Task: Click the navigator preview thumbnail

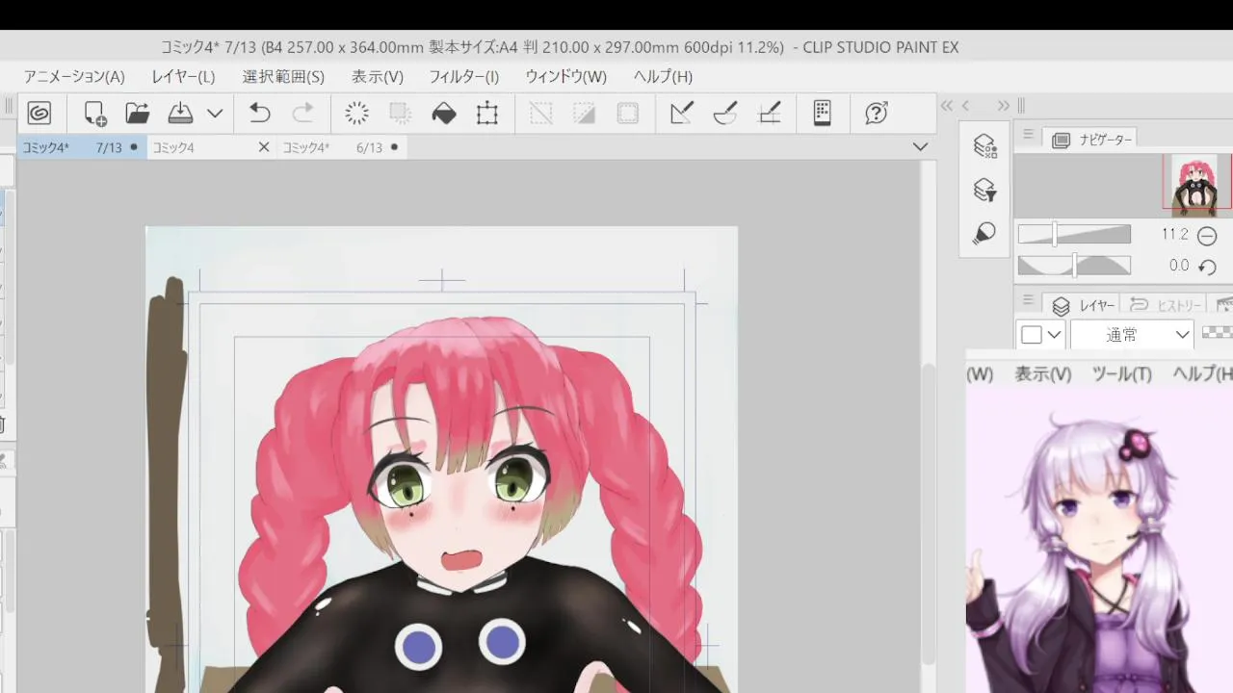Action: 1197,183
